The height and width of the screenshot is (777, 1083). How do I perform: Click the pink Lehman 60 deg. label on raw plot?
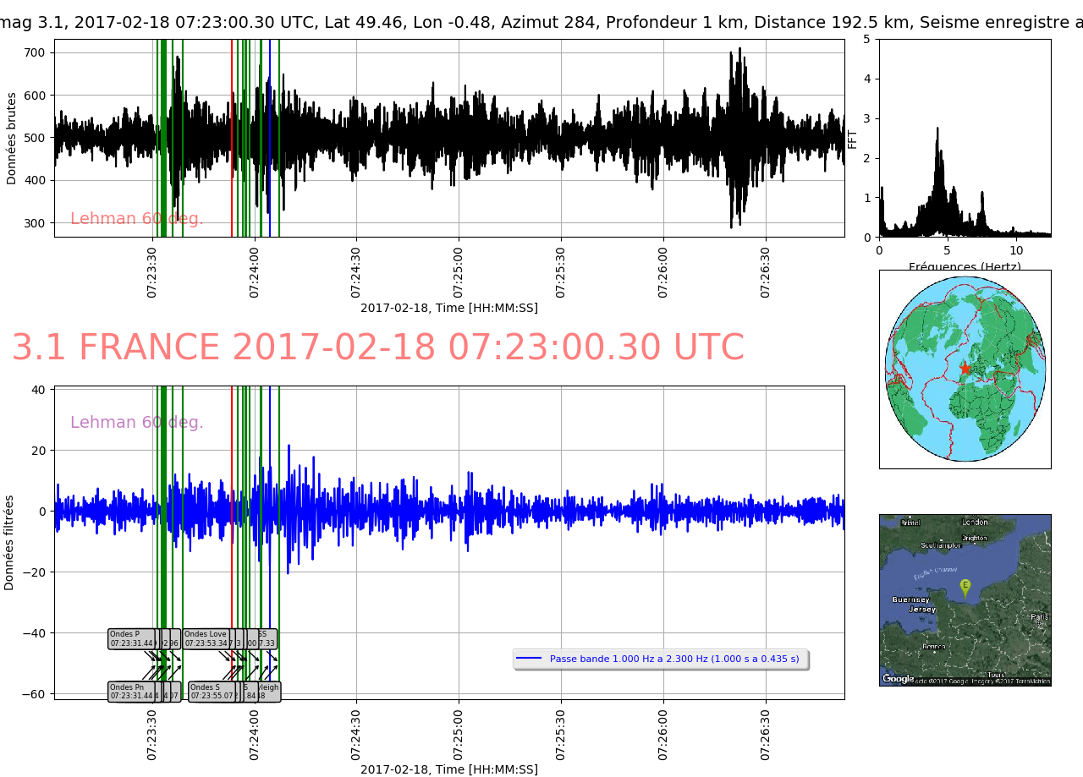(136, 219)
